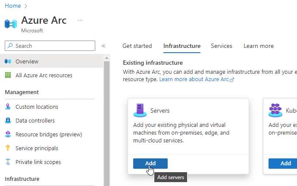This screenshot has height=186, width=297.
Task: Follow Learn more about Azure Arc link
Action: tap(194, 79)
